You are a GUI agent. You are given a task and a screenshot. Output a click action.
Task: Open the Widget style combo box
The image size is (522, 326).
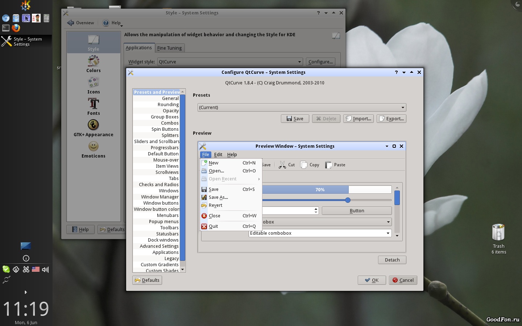coord(230,62)
